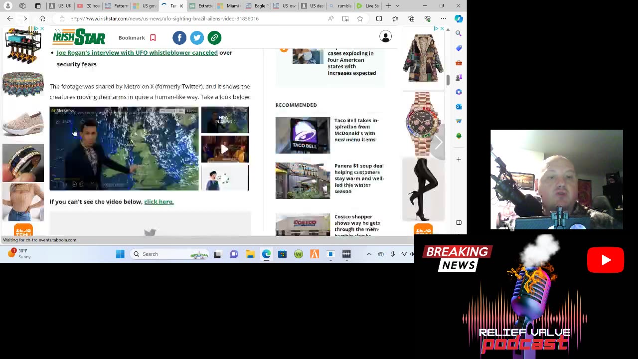Viewport: 638px width, 359px height.
Task: Open the spice rack ad on left
Action: click(23, 46)
